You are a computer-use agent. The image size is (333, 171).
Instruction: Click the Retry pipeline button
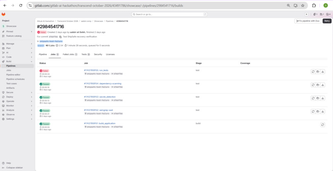327,21
